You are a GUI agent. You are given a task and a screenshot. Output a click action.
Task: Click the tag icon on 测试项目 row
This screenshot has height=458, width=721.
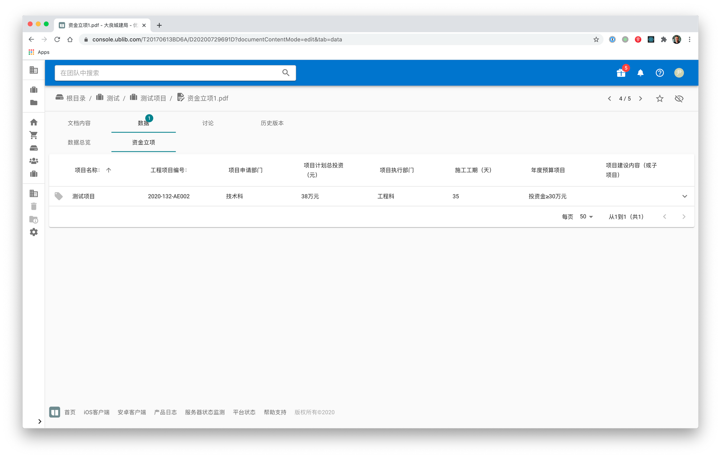pyautogui.click(x=58, y=196)
